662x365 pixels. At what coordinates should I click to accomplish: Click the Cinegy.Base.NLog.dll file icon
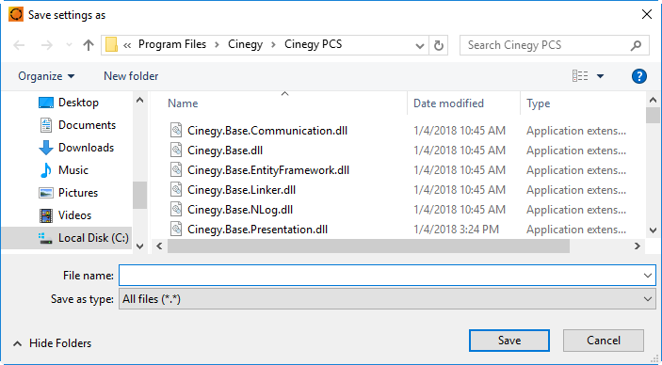coord(176,210)
